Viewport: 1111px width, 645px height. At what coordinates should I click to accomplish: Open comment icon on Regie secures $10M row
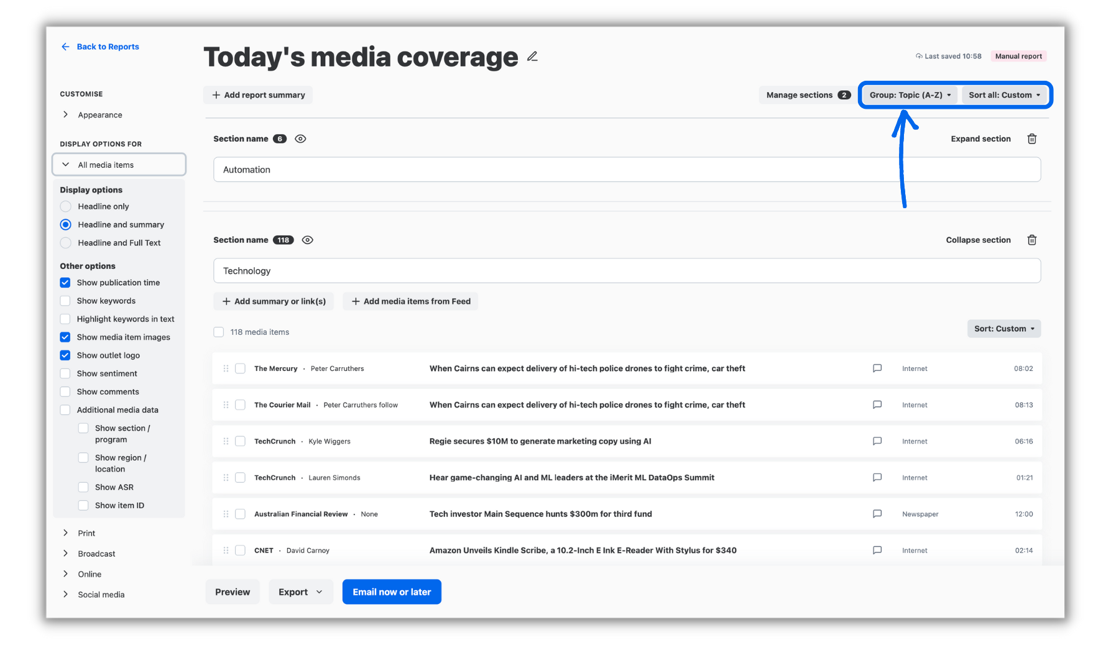(877, 441)
